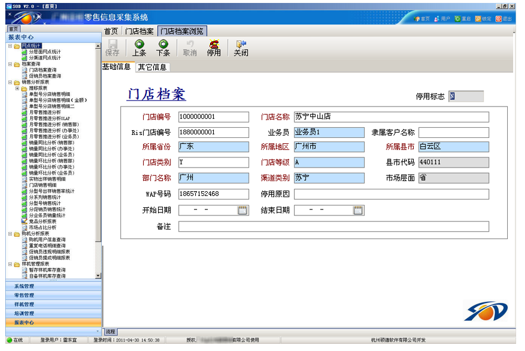
Task: Open the 开始日期 calendar picker
Action: tap(243, 210)
